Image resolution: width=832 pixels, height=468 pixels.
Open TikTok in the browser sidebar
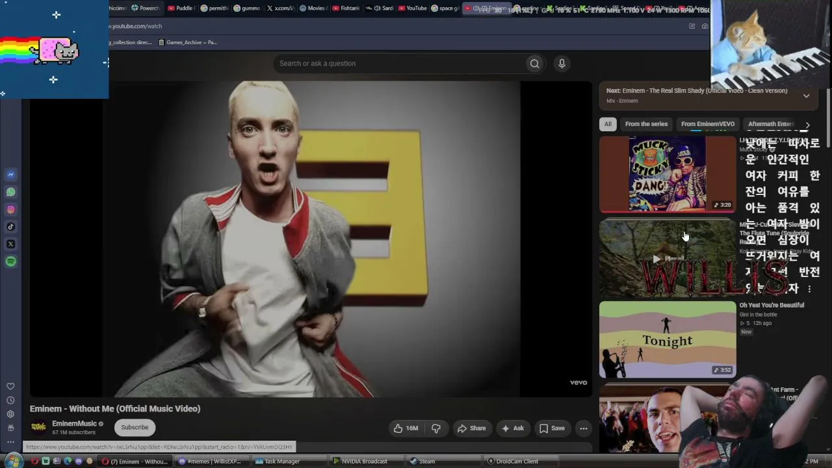point(10,227)
